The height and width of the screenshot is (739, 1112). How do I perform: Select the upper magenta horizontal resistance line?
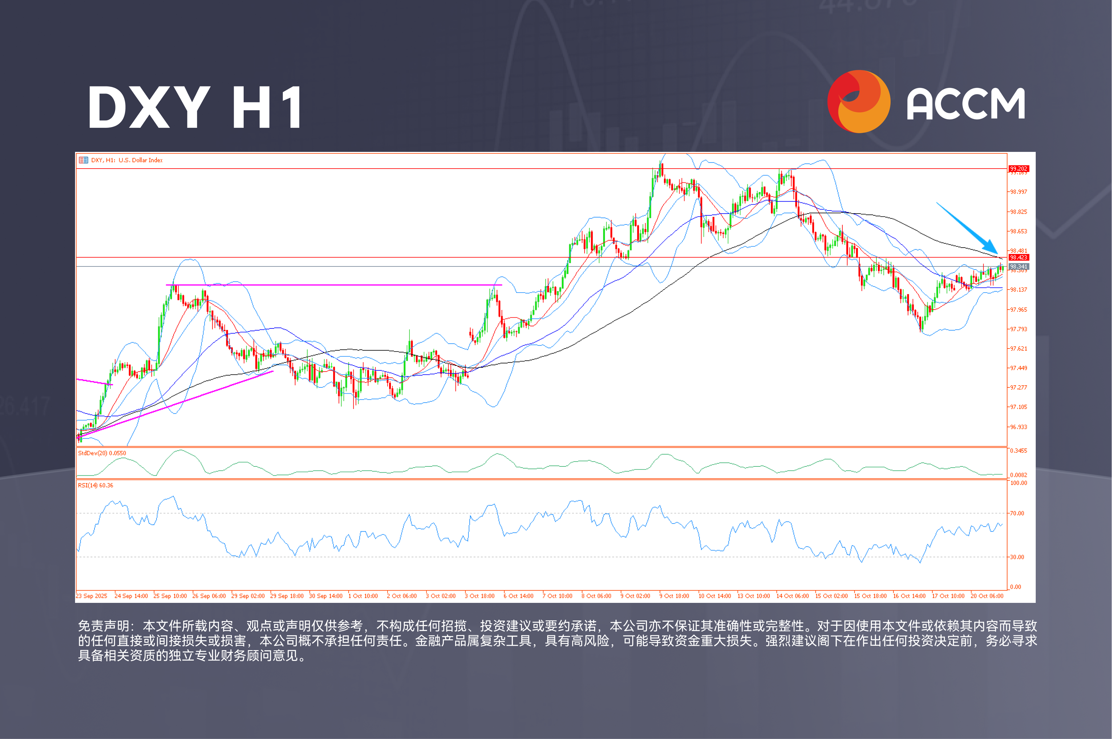[334, 285]
